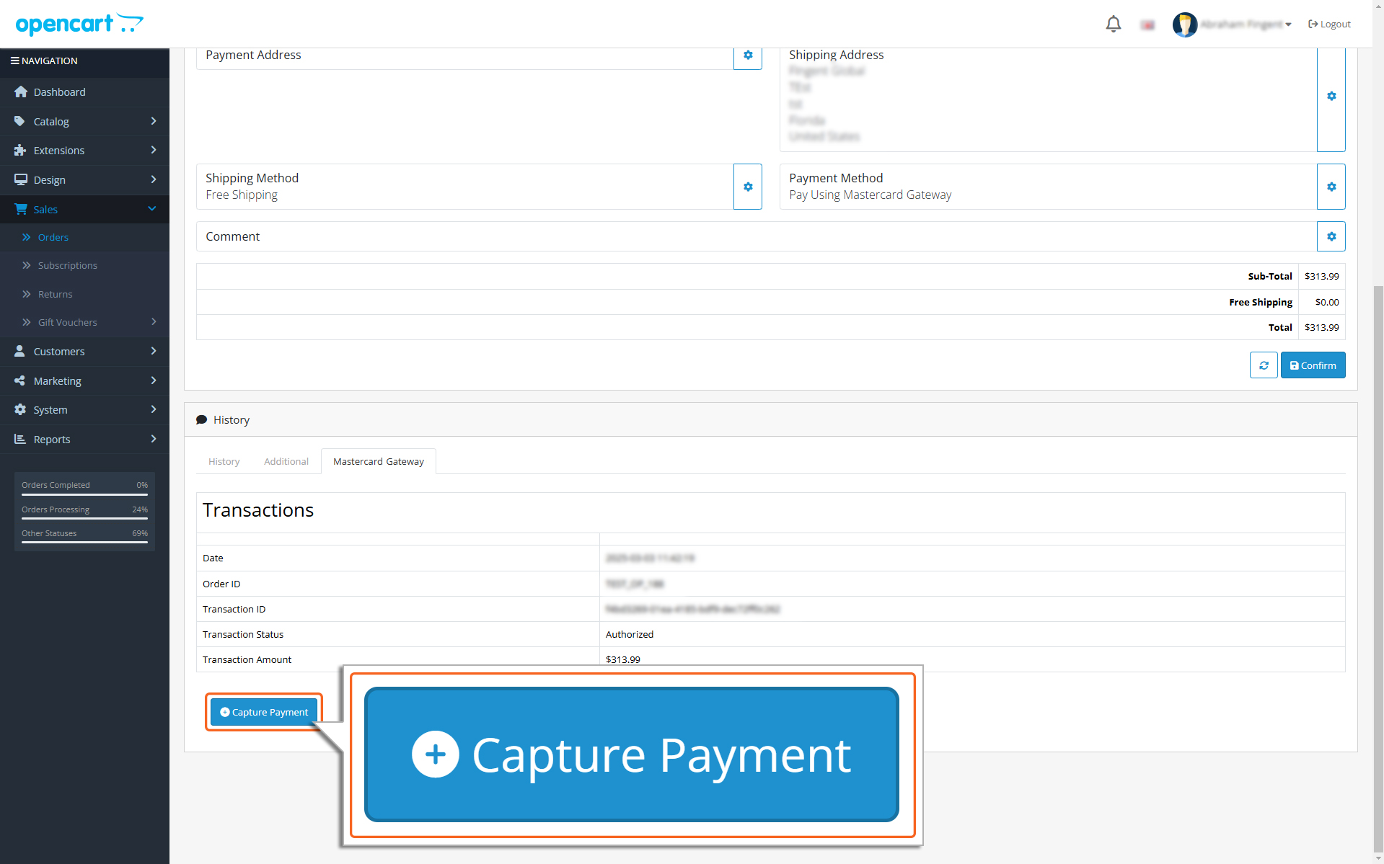Click the Customers person icon
This screenshot has height=864, width=1384.
[19, 351]
